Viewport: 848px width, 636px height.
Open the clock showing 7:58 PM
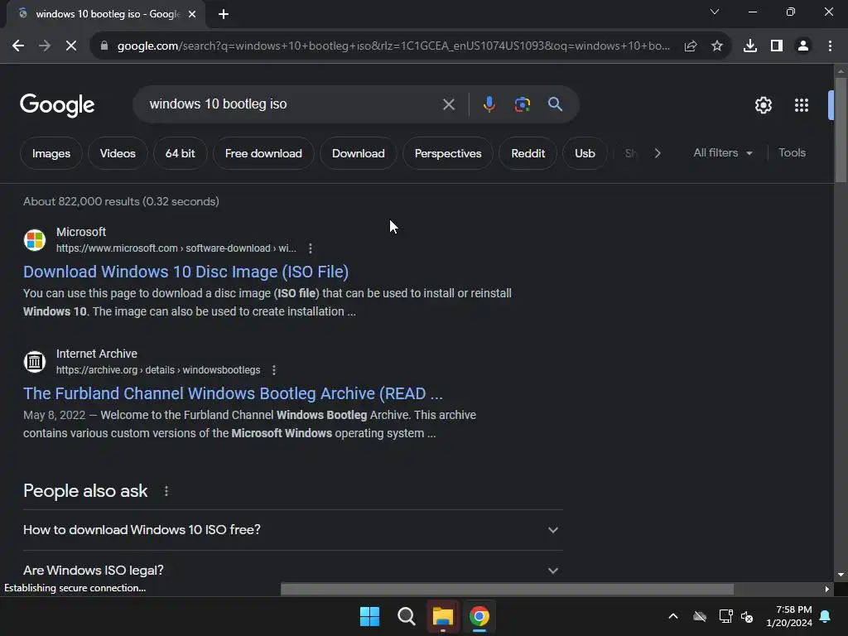tap(789, 616)
